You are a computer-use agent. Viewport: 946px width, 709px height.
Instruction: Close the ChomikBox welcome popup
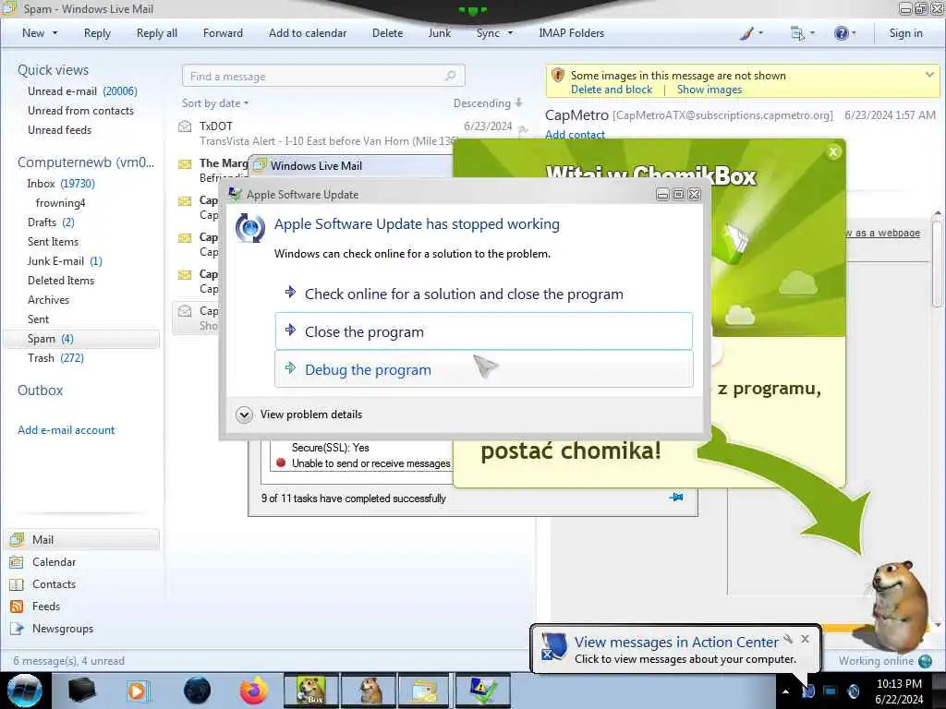point(833,152)
